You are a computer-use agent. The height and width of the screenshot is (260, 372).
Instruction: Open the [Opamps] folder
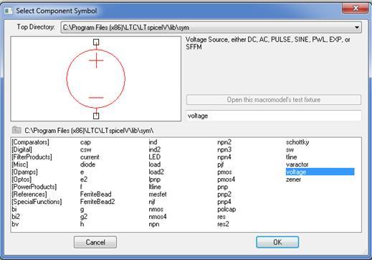[x=24, y=172]
